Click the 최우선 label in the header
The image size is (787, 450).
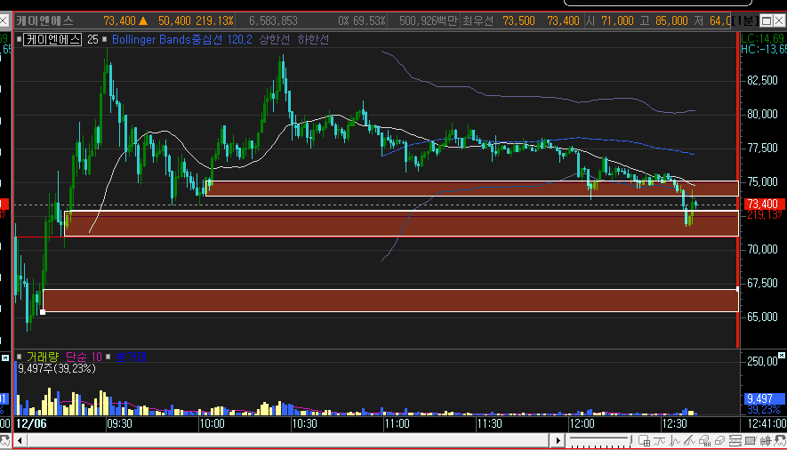478,20
